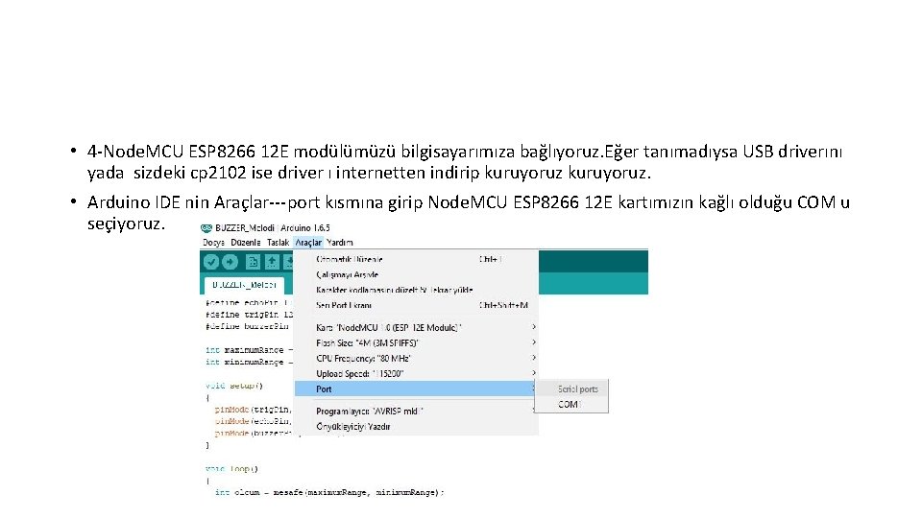922x518 pixels.
Task: Click the 'pinMode(trigPin,' code line
Action: point(253,410)
